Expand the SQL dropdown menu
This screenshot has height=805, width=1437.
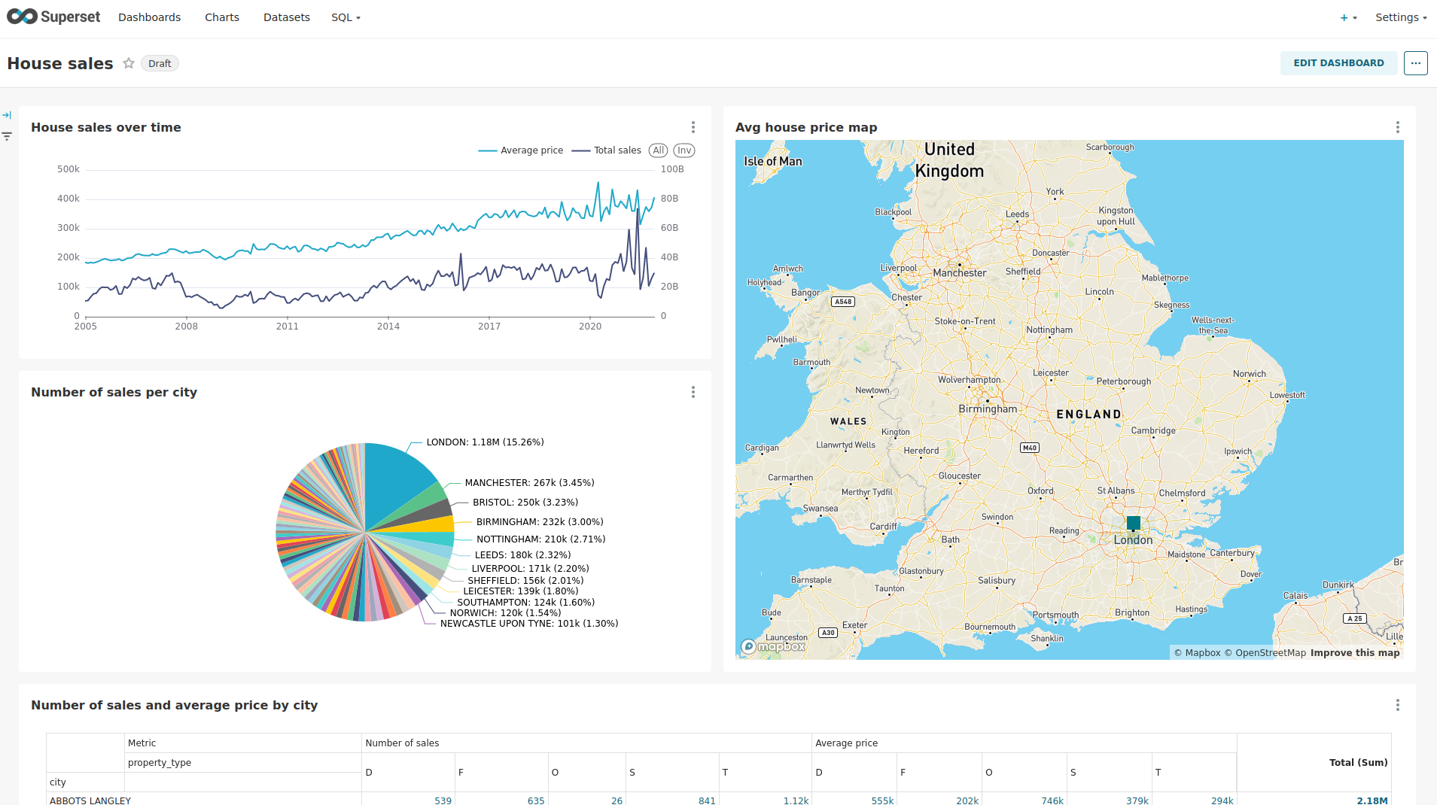click(x=346, y=17)
